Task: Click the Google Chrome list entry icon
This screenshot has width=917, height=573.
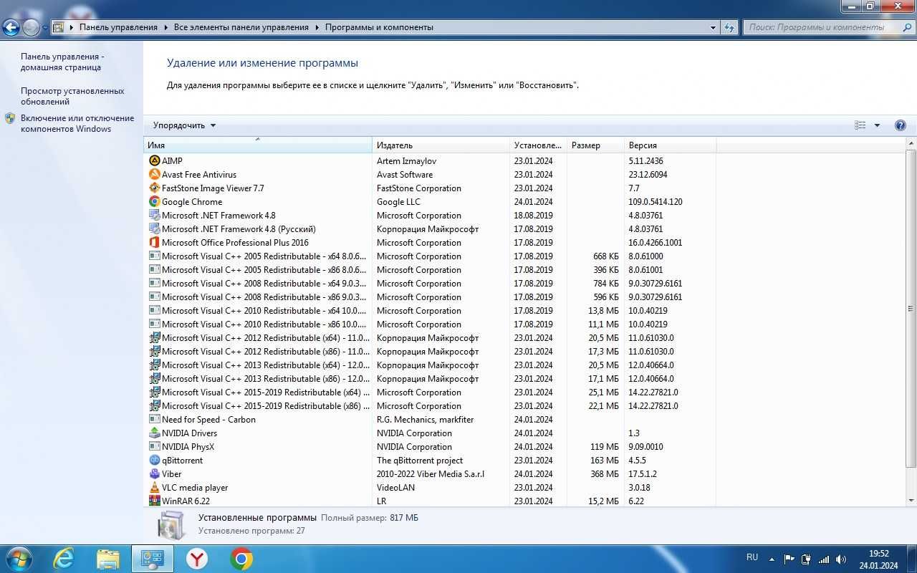Action: click(x=154, y=202)
